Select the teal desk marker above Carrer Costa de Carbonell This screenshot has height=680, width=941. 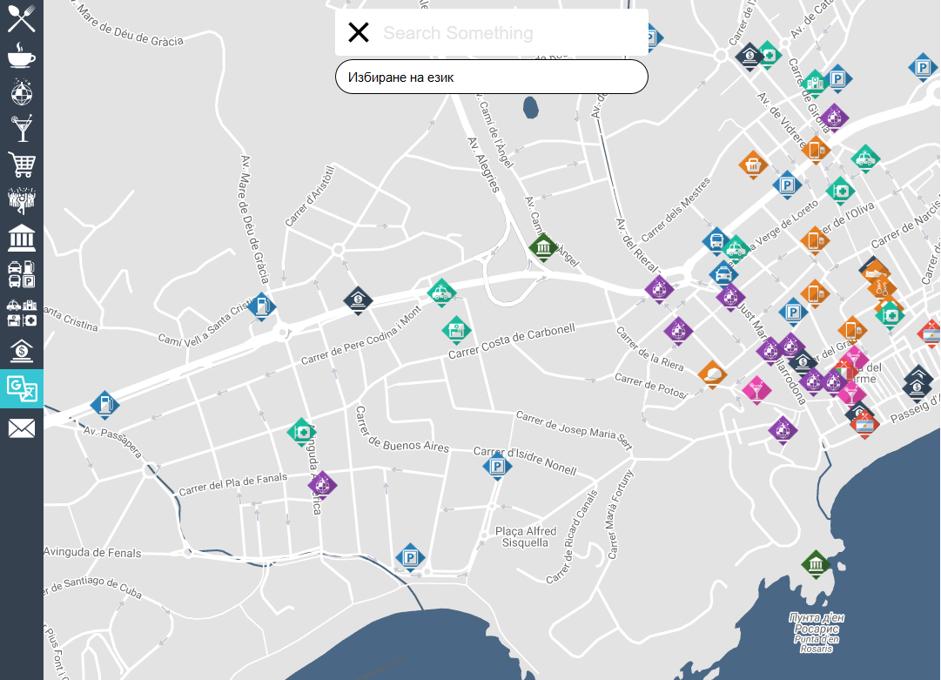pos(456,329)
